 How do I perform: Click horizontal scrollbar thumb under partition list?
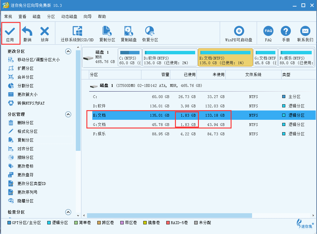point(169,215)
